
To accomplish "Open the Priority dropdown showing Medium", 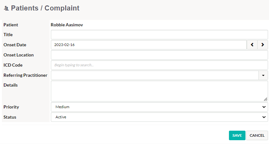I will pos(159,107).
